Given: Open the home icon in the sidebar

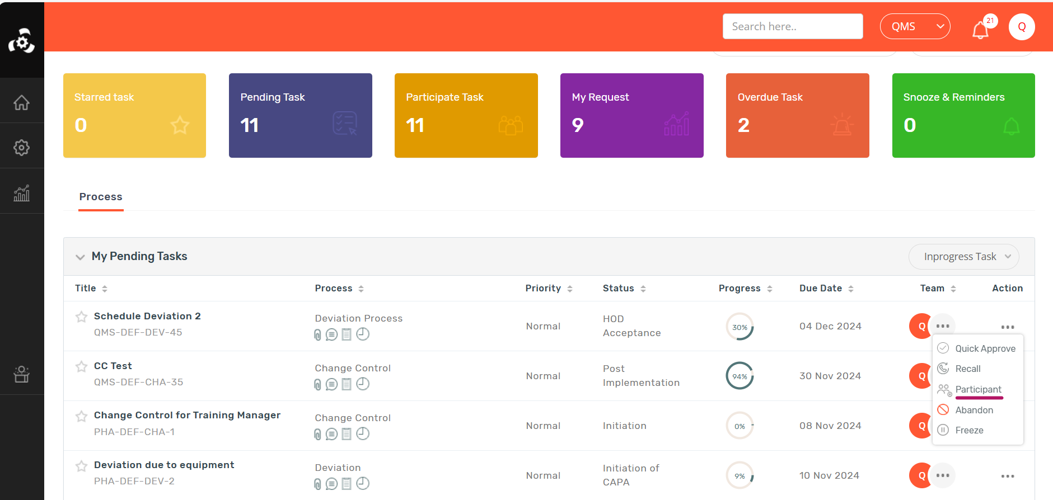Looking at the screenshot, I should click(21, 102).
